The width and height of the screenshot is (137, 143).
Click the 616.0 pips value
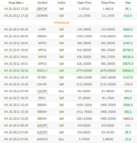point(128,16)
